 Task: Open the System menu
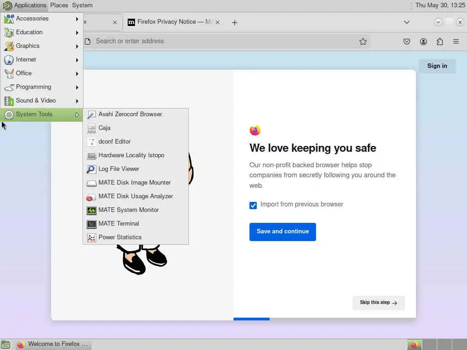pos(82,5)
